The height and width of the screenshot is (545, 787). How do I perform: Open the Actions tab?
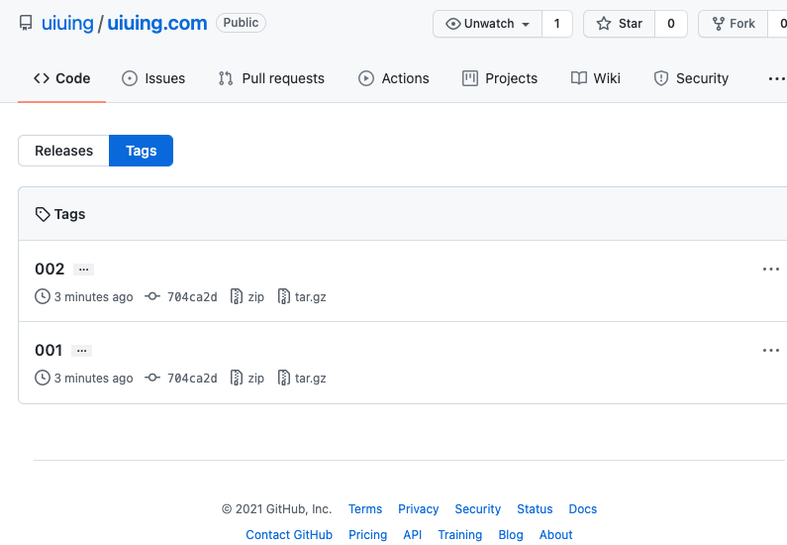click(x=394, y=78)
